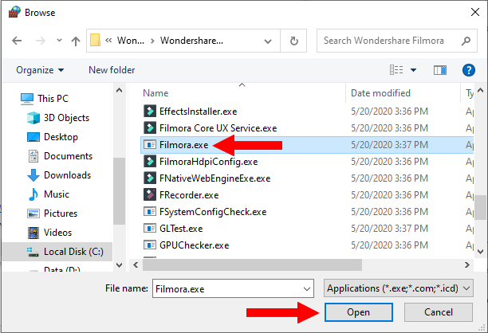
Task: Sort by Name column header
Action: (155, 93)
